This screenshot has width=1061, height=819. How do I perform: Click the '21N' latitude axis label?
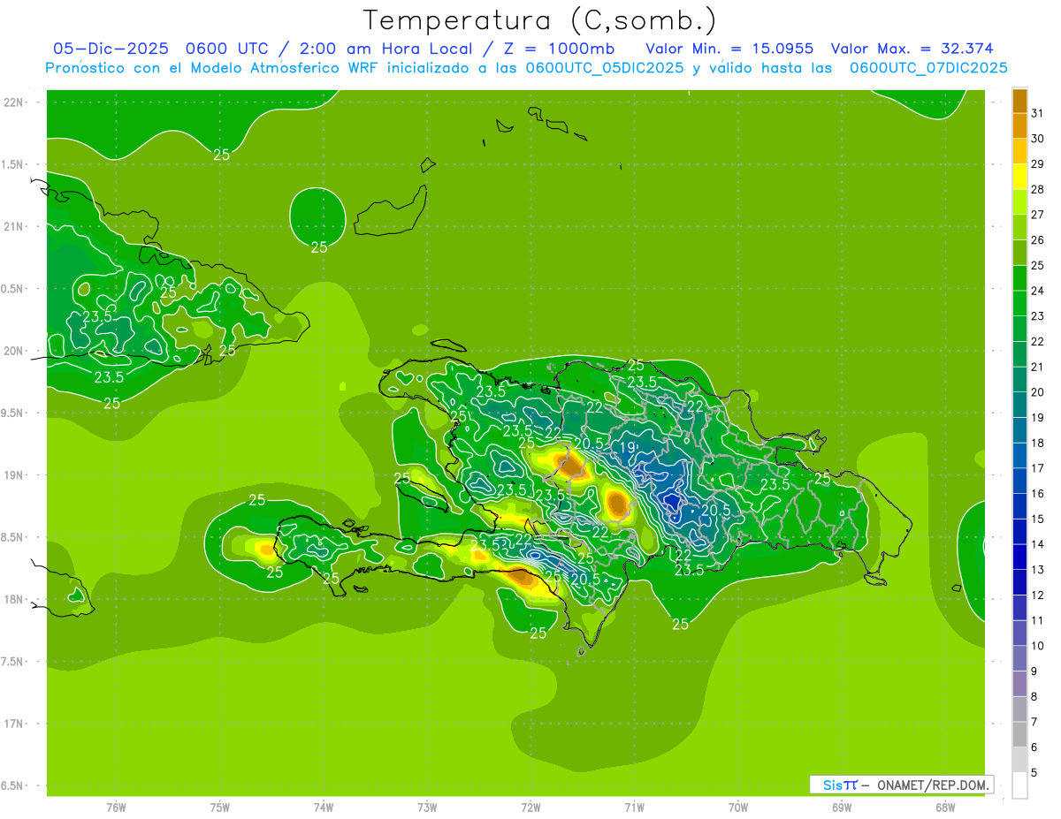(12, 226)
